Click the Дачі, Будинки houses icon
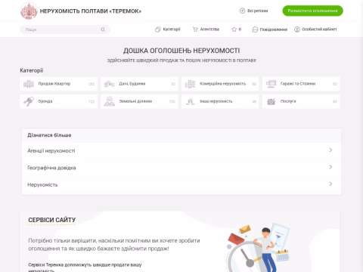Screen dimensions: 363x272 tap(110, 84)
